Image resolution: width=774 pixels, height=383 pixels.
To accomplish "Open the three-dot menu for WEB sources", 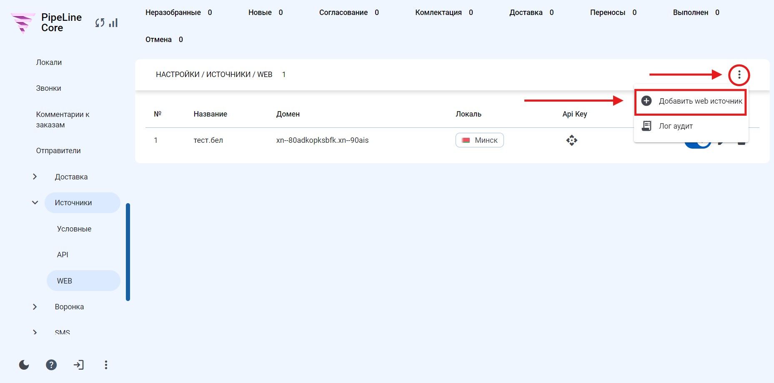I will coord(739,75).
